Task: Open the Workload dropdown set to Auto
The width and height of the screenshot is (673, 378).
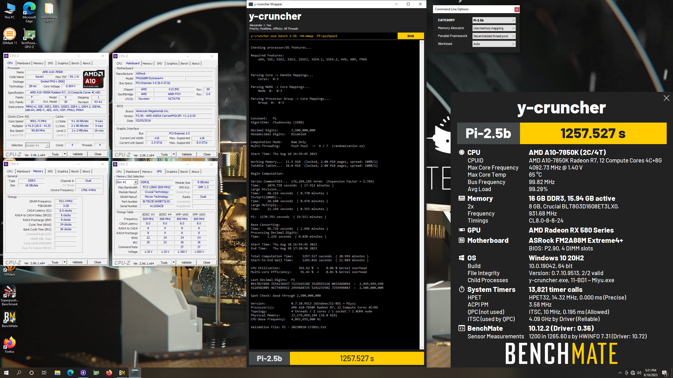Action: click(x=494, y=44)
